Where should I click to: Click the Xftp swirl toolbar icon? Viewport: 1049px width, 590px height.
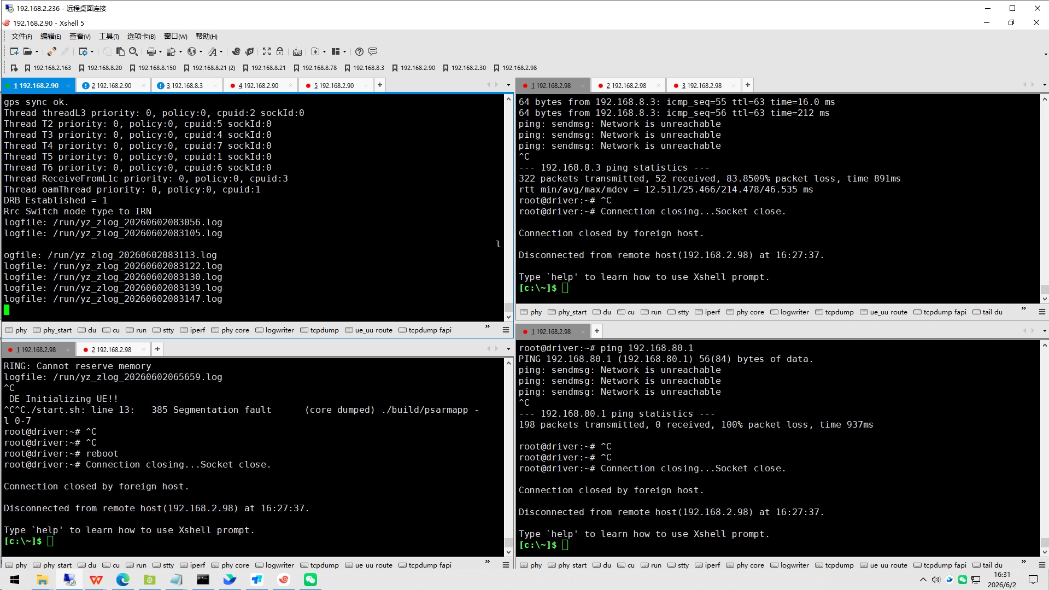point(236,51)
